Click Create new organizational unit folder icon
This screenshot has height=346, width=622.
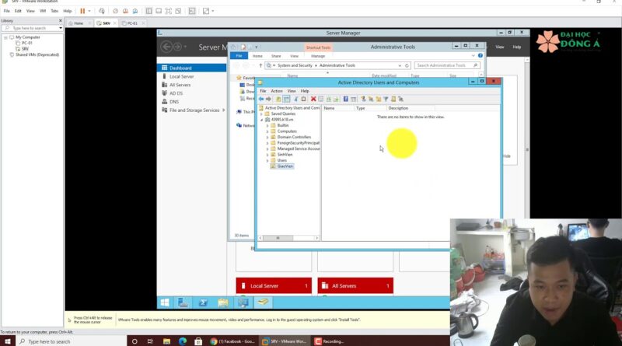click(378, 100)
